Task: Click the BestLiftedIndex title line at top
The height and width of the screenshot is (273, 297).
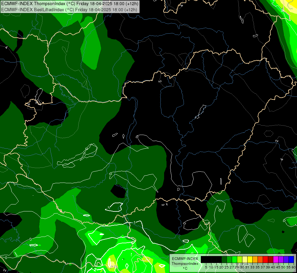Action: click(x=69, y=9)
